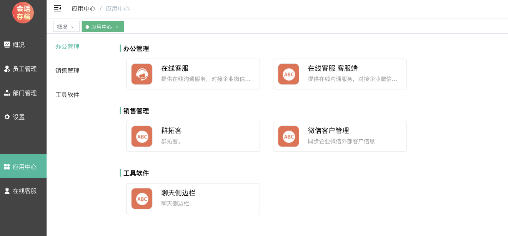Open 概况 in the left sidebar
This screenshot has height=236, width=508.
(18, 45)
